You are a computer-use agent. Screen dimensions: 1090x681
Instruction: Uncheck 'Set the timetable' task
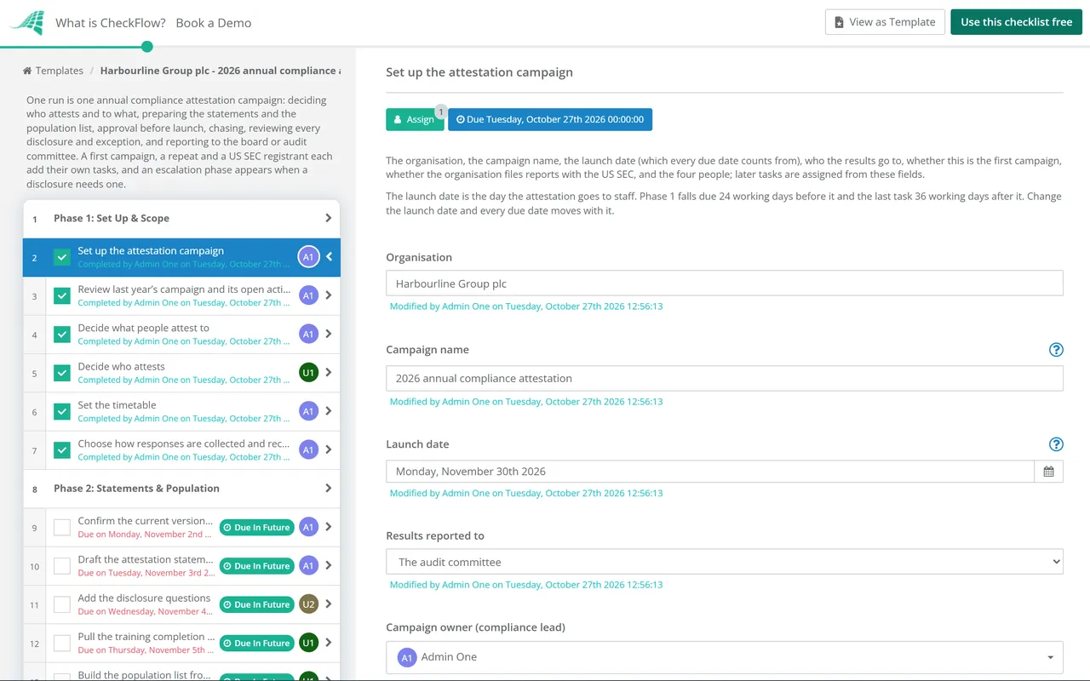point(62,411)
